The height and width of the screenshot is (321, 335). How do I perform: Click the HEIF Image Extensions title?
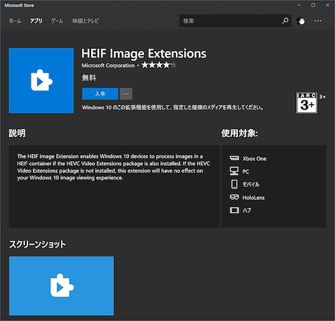pos(144,54)
